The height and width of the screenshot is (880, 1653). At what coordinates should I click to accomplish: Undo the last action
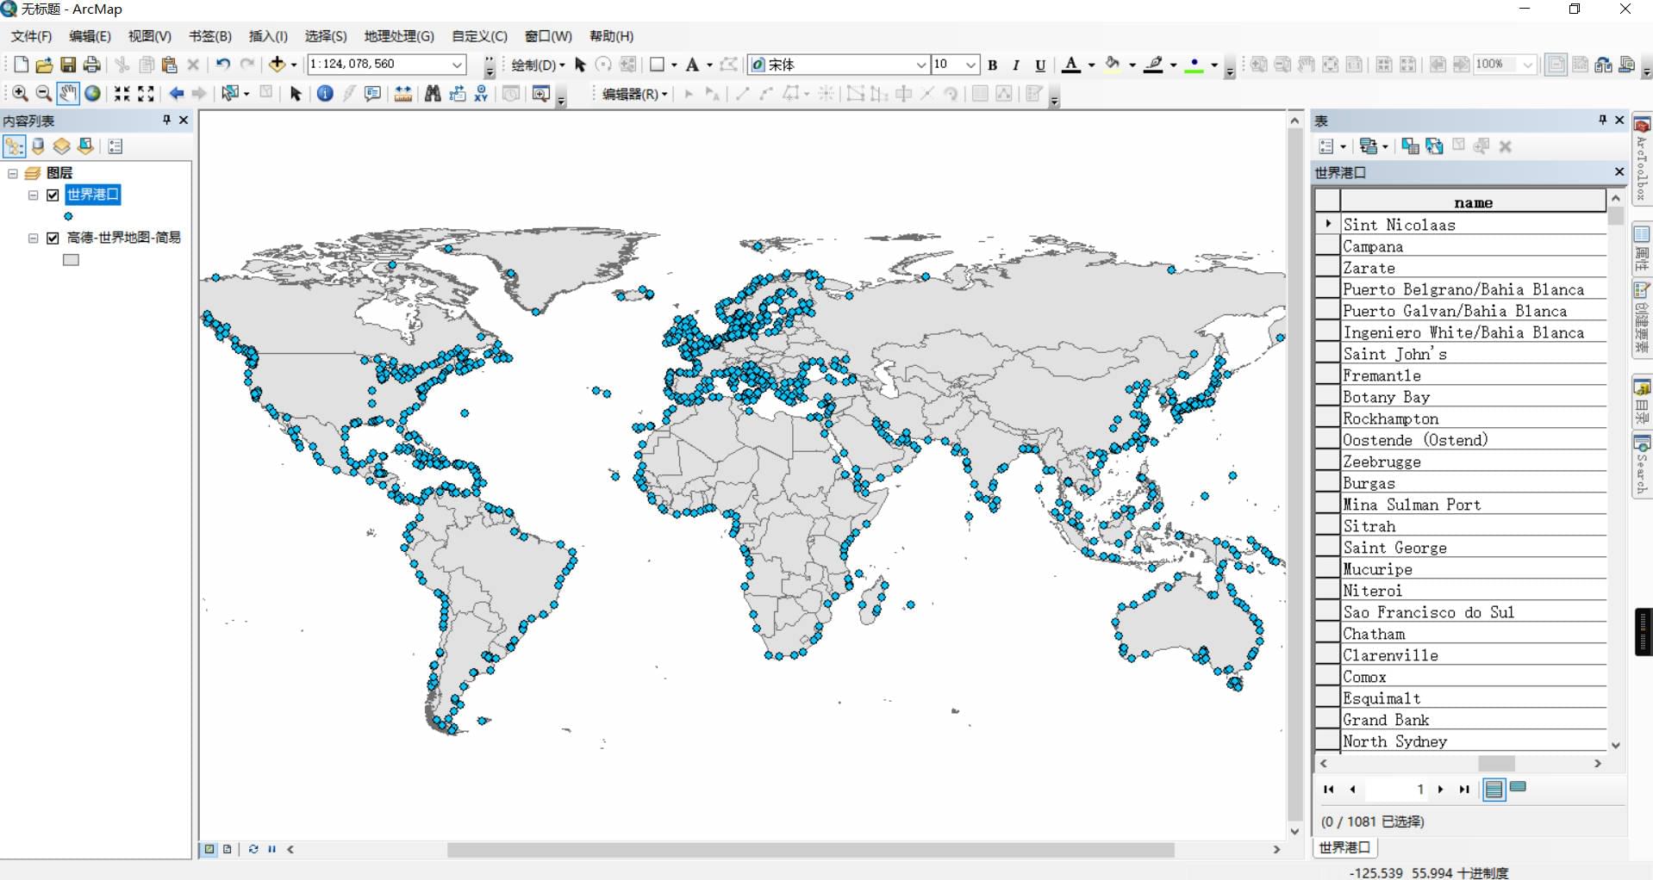(222, 64)
